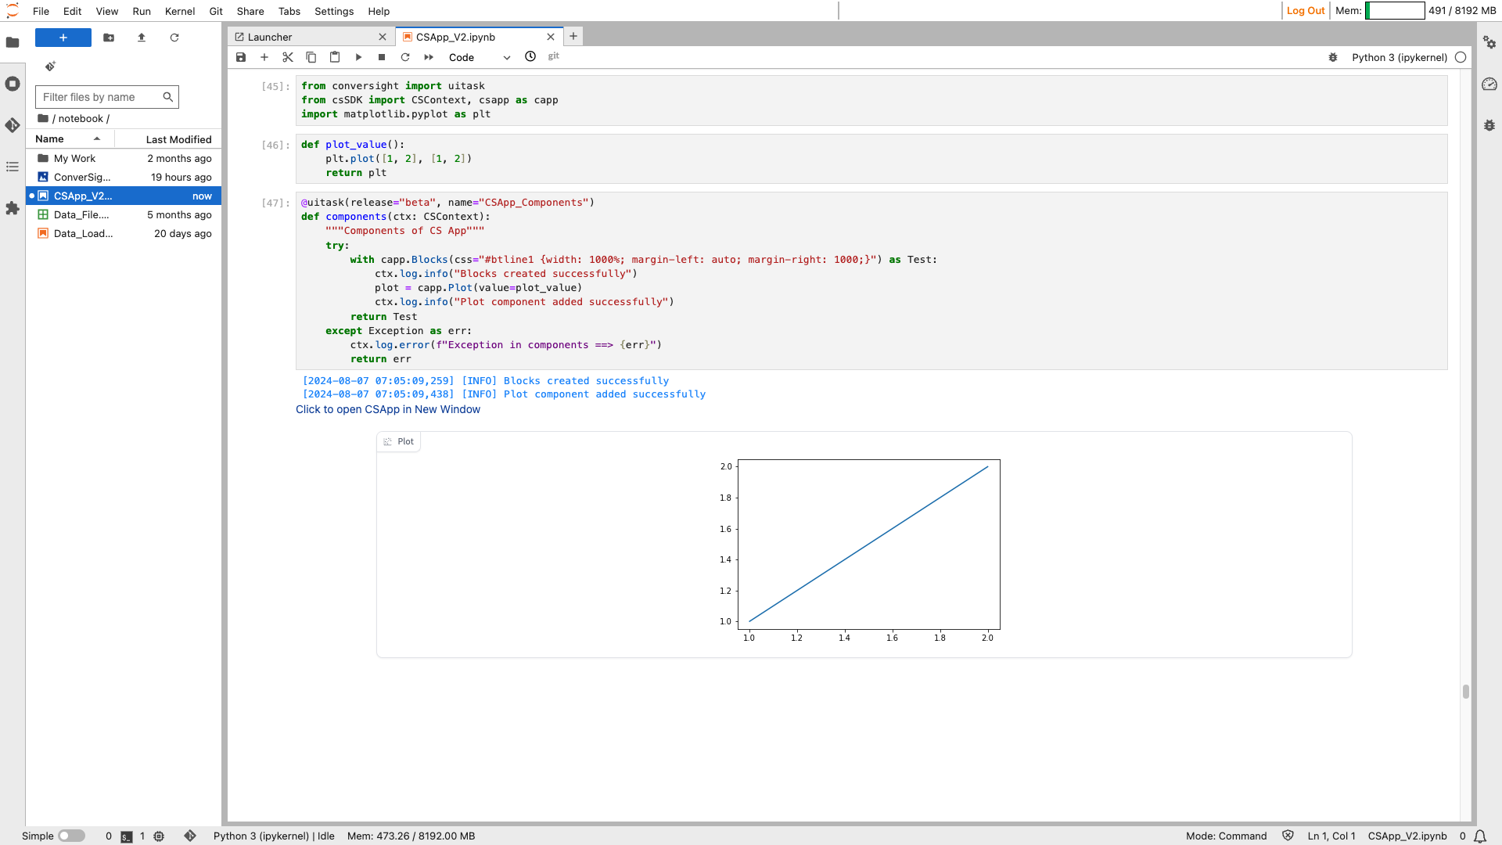This screenshot has height=845, width=1502.
Task: Click the Plot label on the output
Action: click(x=399, y=441)
